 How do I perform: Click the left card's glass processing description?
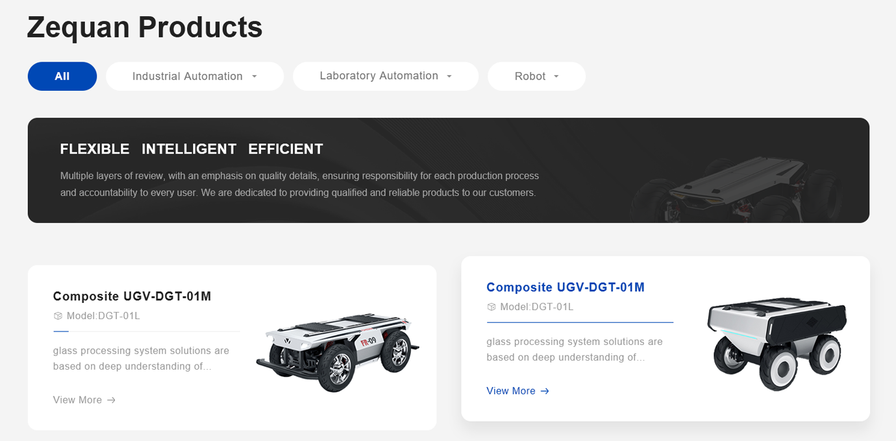141,359
